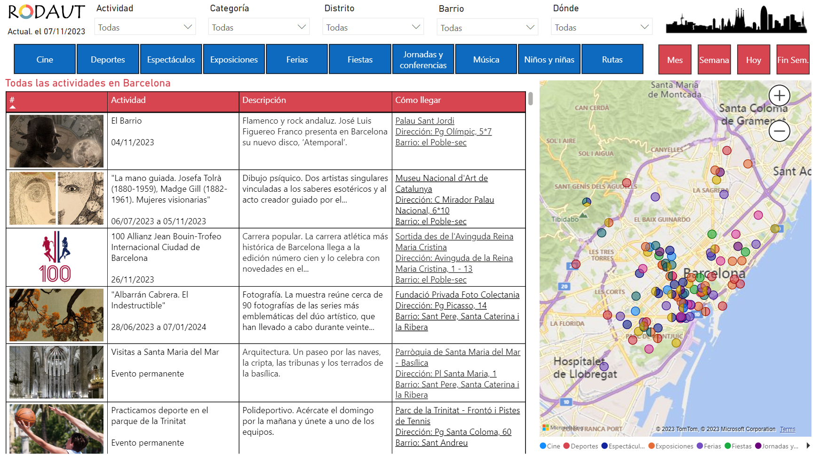Expand the Barrio filter dropdown
Viewport: 819px width, 455px height.
point(487,28)
